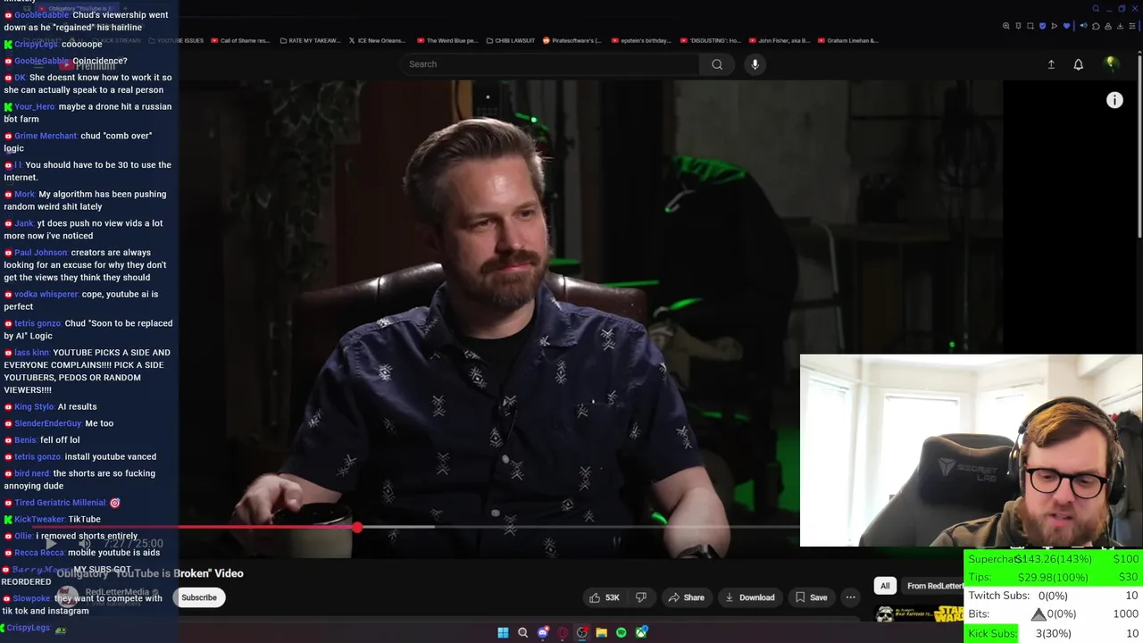
Task: Open 'DISGUSTING' bookmark
Action: click(711, 40)
